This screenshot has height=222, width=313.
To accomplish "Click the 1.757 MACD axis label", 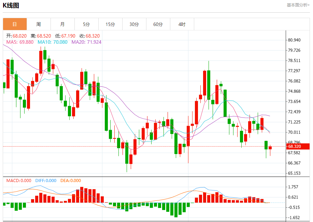I will point(294,187).
